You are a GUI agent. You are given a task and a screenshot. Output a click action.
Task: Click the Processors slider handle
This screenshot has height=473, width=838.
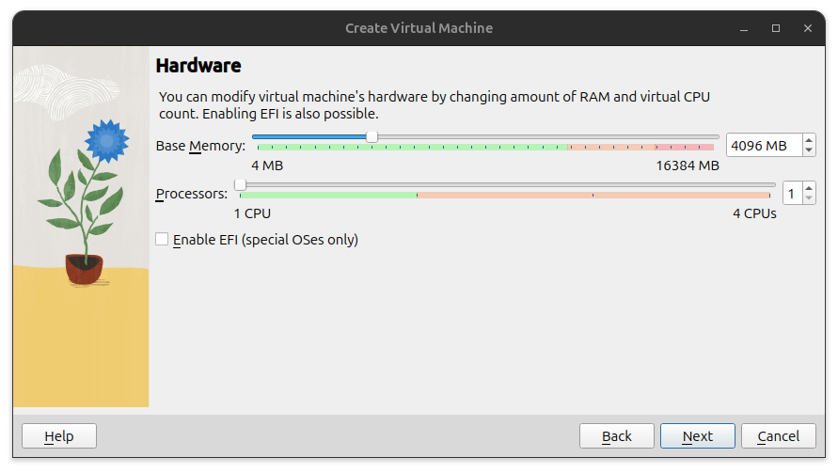(241, 184)
